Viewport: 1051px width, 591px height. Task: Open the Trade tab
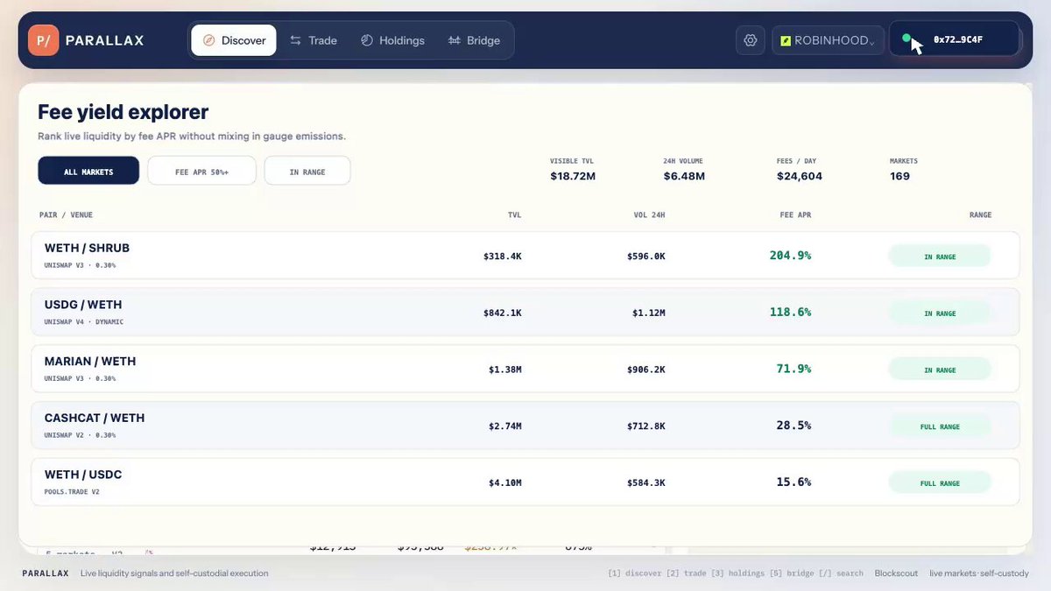click(314, 40)
